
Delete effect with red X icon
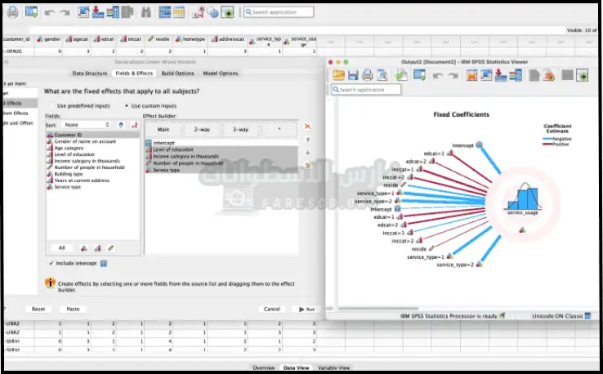coord(308,127)
